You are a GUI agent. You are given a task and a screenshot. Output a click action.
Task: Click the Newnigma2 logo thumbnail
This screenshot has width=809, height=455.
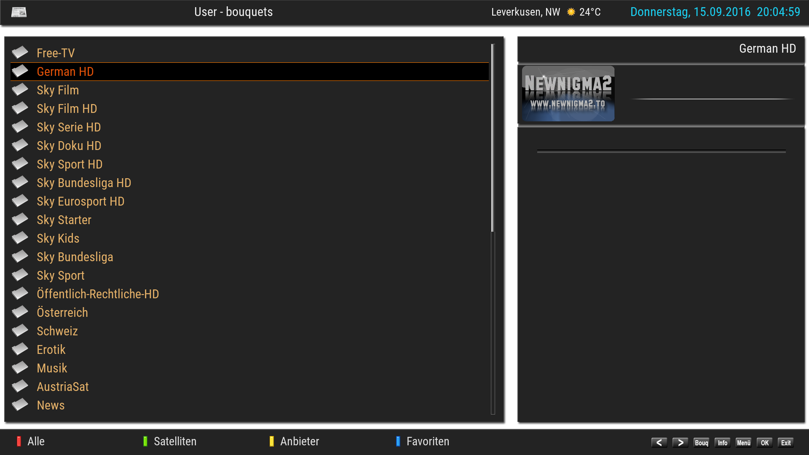(568, 94)
